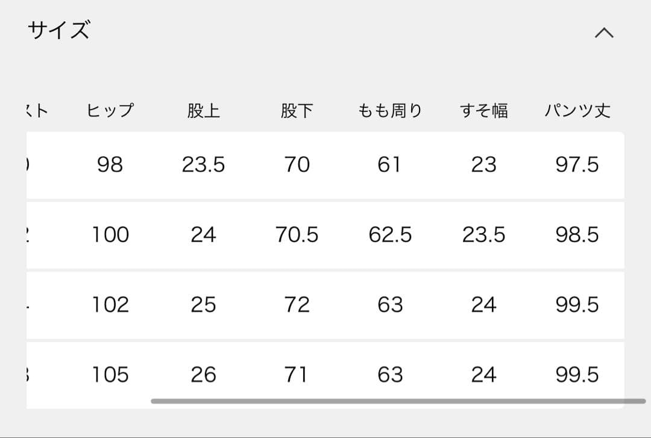Select the 97.5 pants length cell
Image resolution: width=651 pixels, height=438 pixels.
tap(577, 164)
